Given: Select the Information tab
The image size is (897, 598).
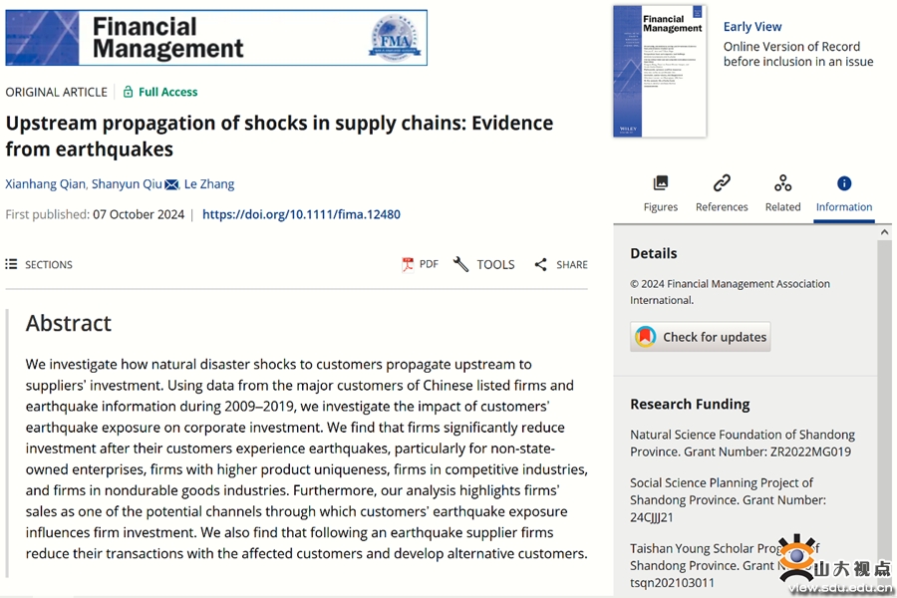Looking at the screenshot, I should pyautogui.click(x=844, y=193).
